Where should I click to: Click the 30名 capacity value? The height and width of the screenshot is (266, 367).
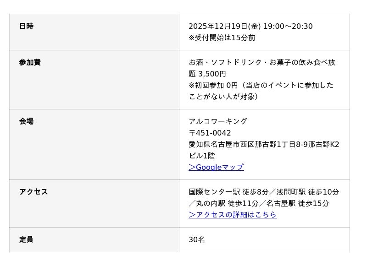tap(197, 239)
